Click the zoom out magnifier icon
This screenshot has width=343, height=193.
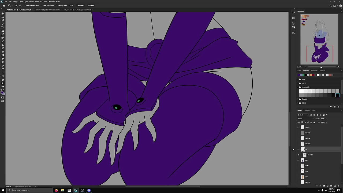[20, 6]
